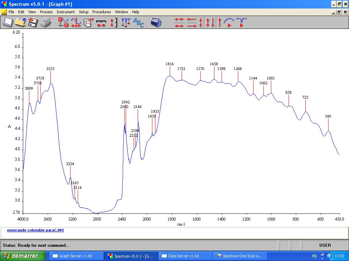Click the démarrer Start button
This screenshot has height=261, width=349.
click(x=23, y=256)
